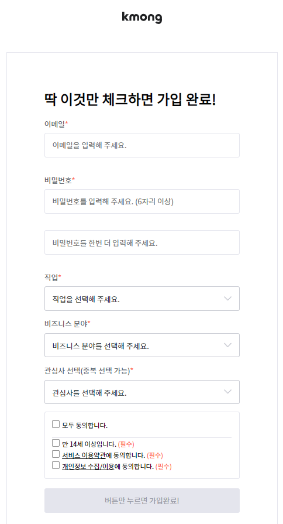This screenshot has width=283, height=524.
Task: Open the 서비스 이용약관 link
Action: click(x=84, y=455)
